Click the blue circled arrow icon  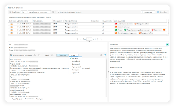[x=105, y=55]
